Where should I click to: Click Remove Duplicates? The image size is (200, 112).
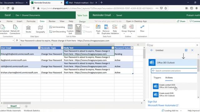coord(106,29)
